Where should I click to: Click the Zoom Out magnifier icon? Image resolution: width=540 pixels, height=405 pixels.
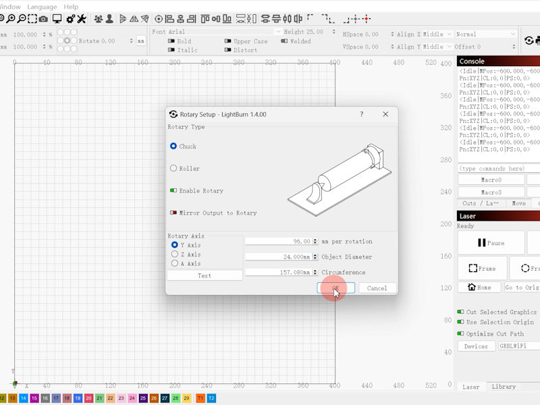coord(22,19)
